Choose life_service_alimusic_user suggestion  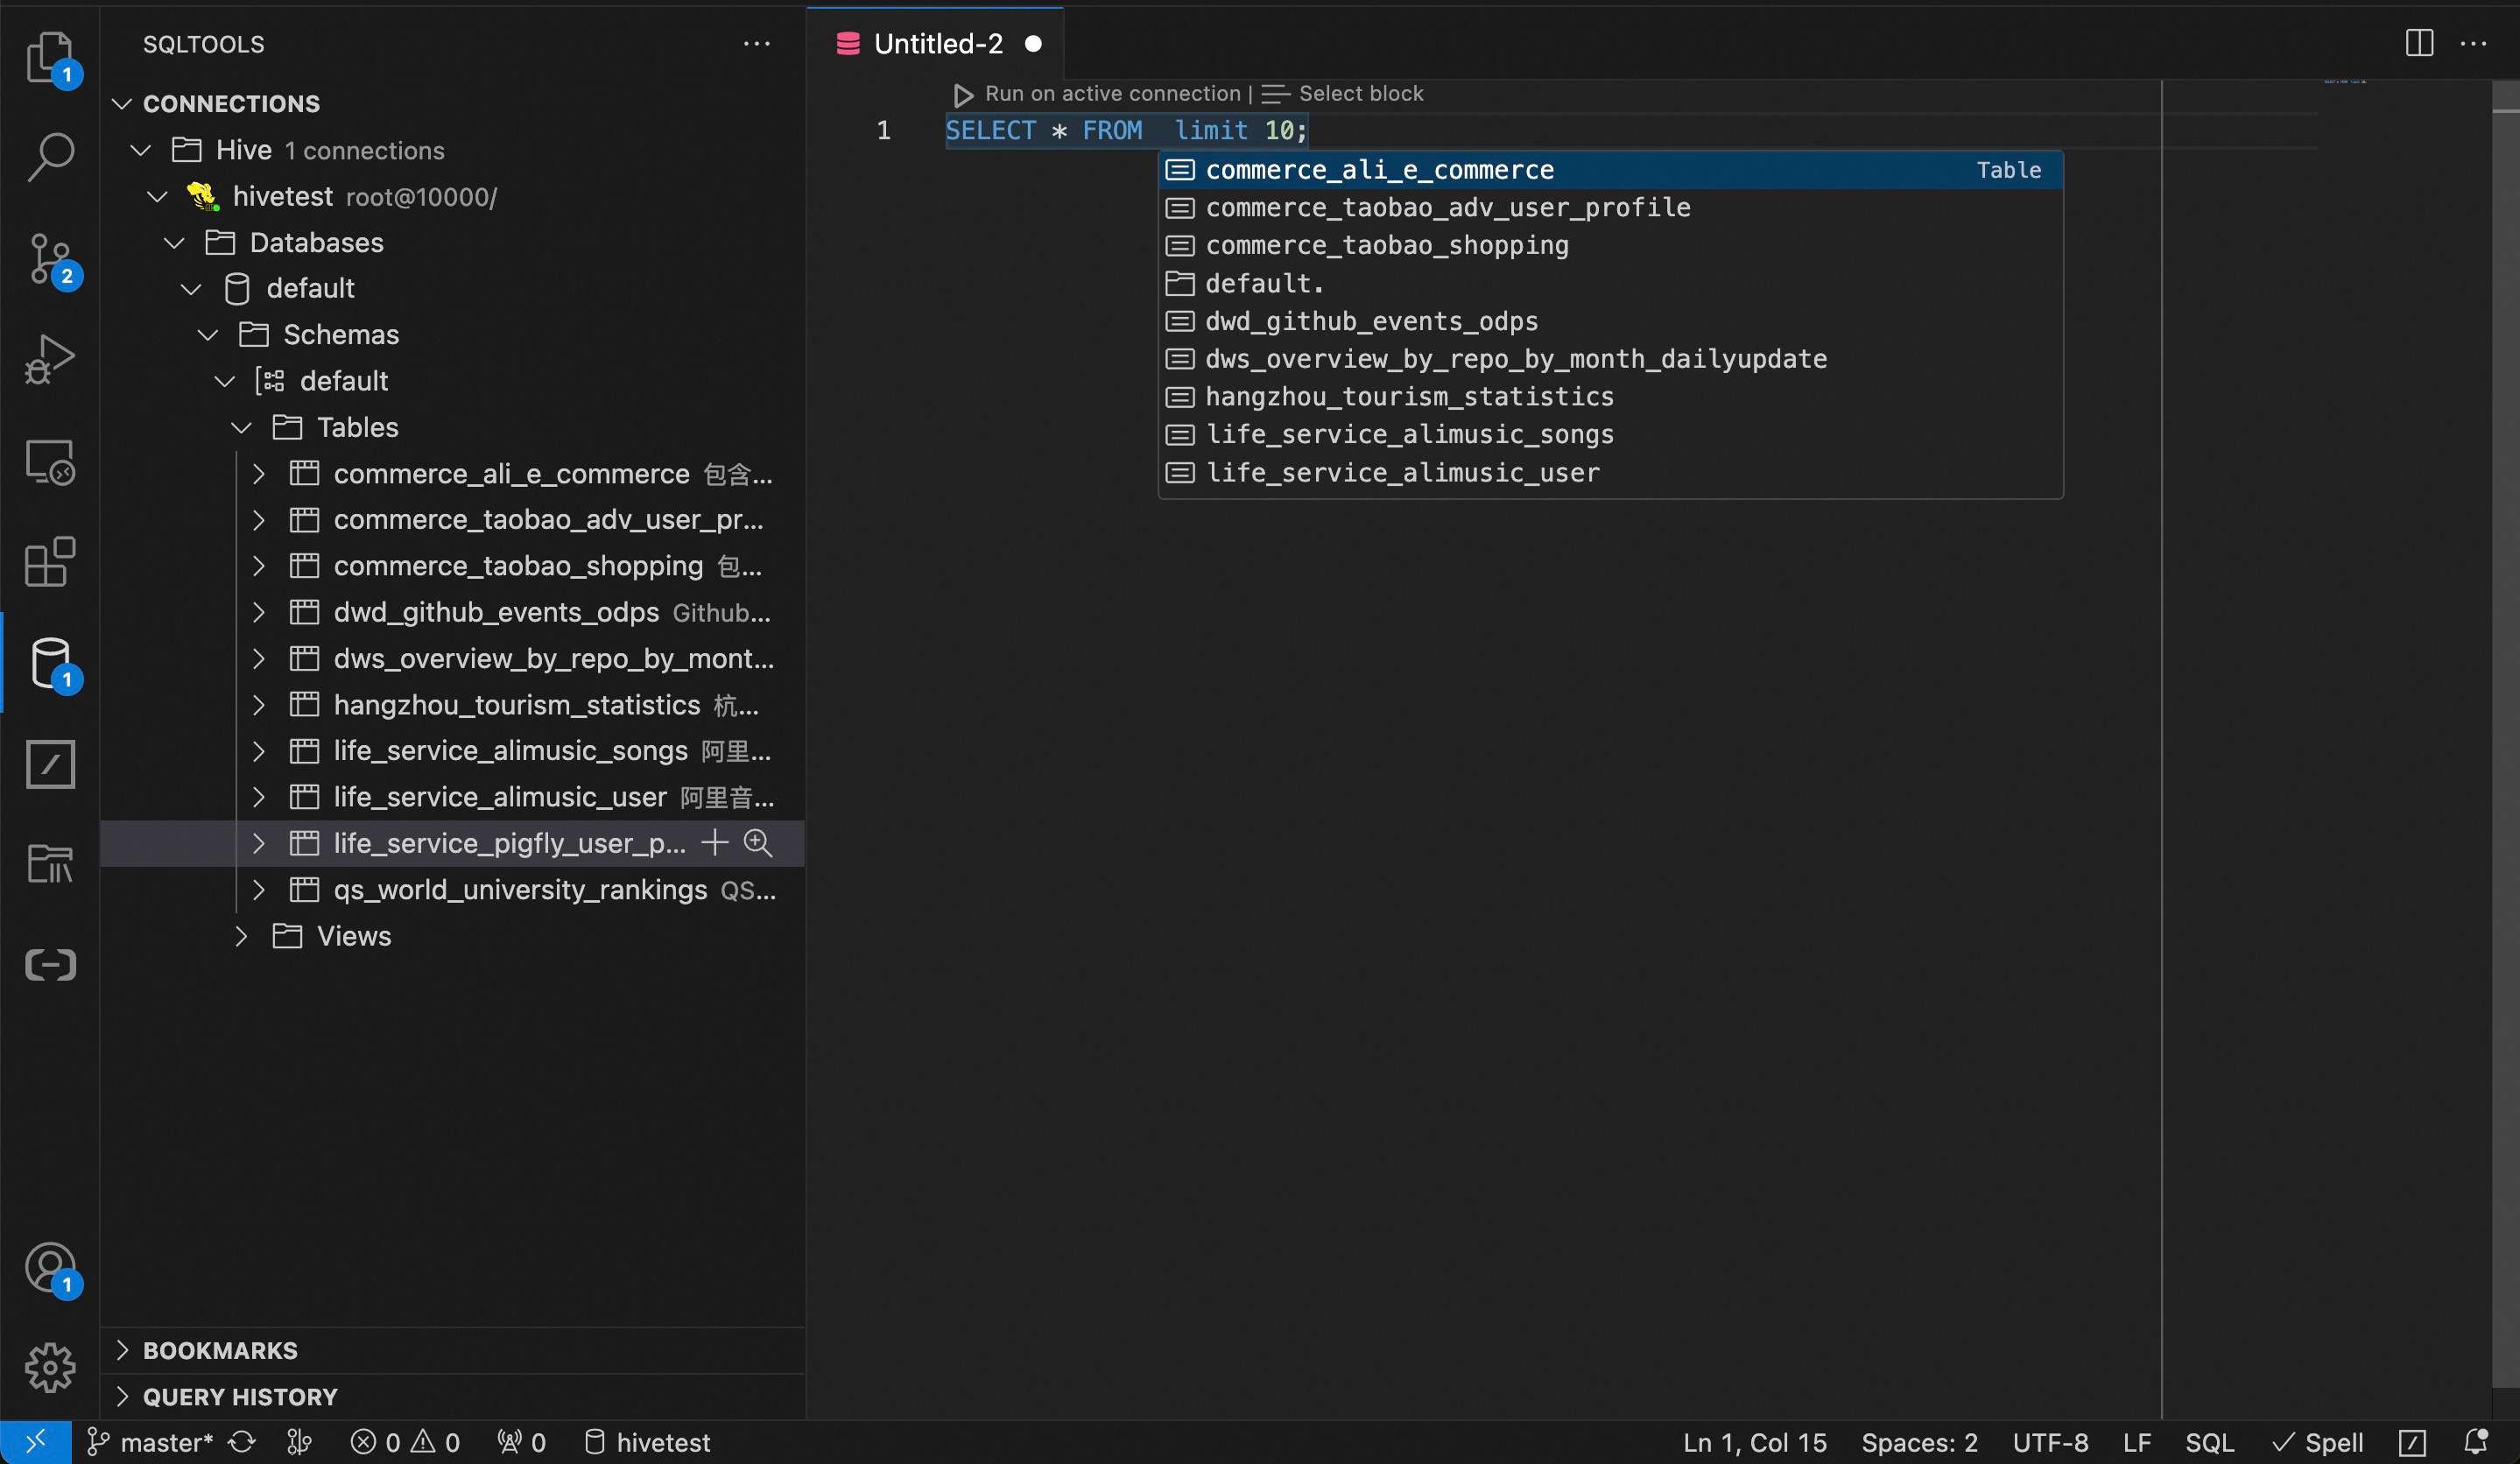(1610, 472)
